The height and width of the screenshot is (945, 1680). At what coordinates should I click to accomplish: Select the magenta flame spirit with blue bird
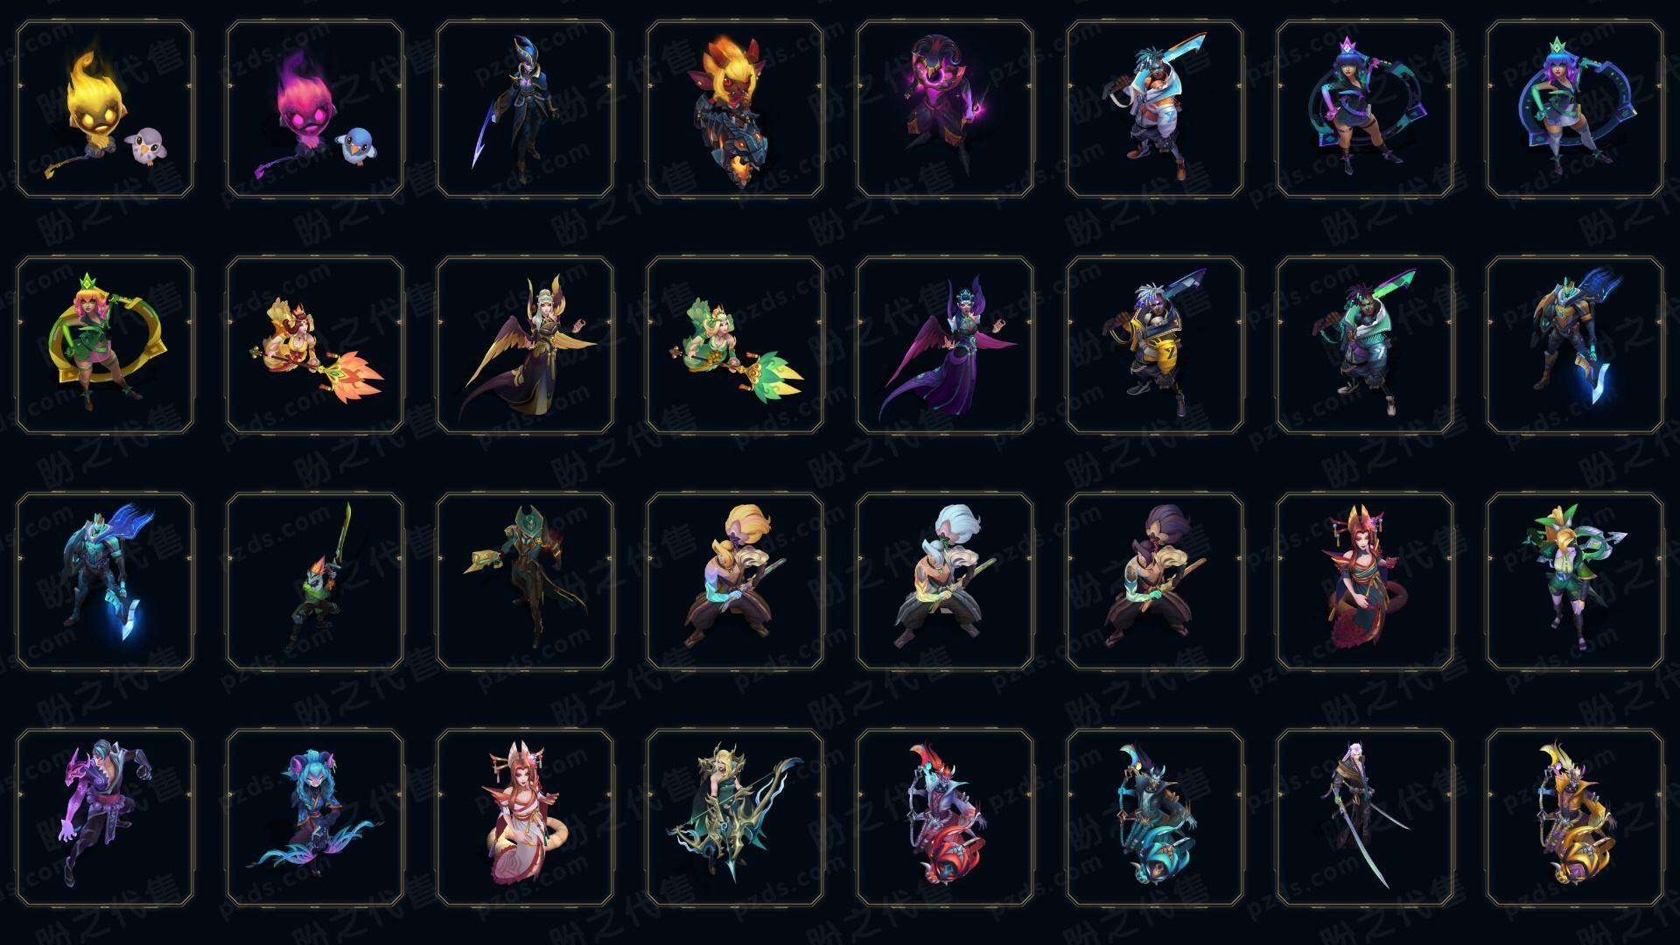[x=315, y=109]
